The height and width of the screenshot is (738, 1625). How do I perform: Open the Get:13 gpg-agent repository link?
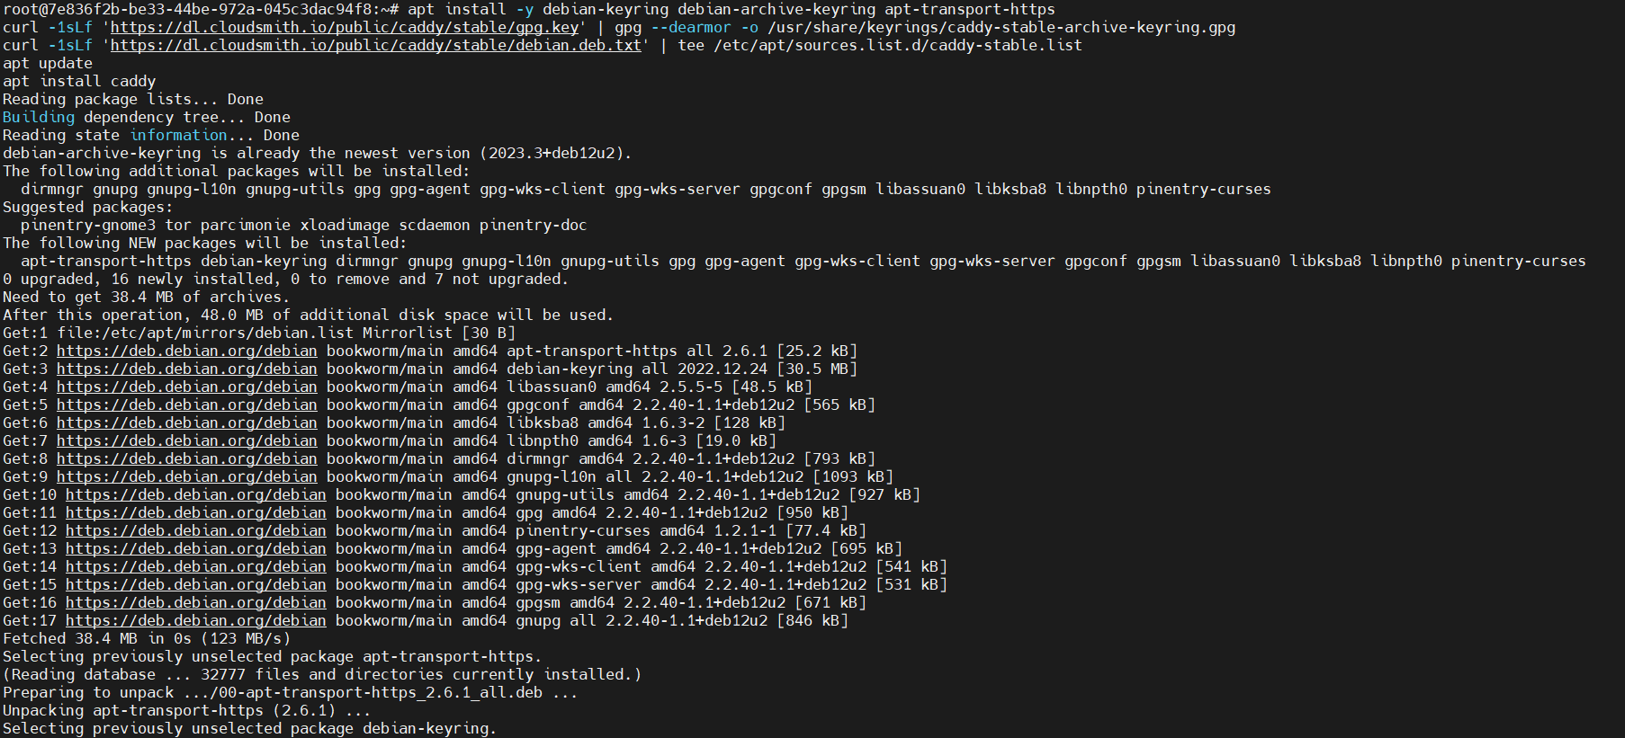pos(196,548)
